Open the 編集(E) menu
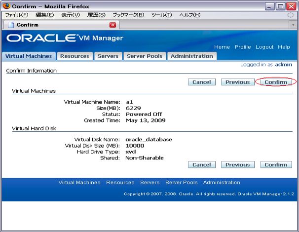This screenshot has height=232, width=299. pos(45,15)
